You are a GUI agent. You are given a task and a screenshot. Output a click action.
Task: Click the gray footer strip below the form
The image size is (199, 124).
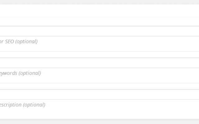click(x=99, y=122)
